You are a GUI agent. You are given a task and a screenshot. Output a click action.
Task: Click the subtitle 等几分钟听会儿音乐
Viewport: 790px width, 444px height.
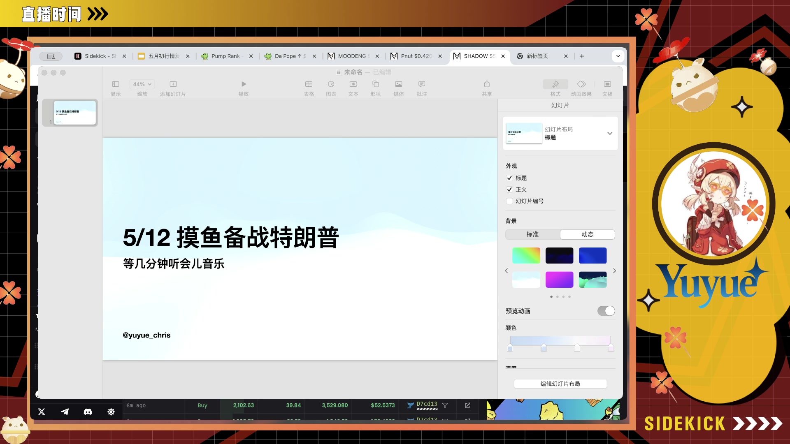click(x=174, y=264)
